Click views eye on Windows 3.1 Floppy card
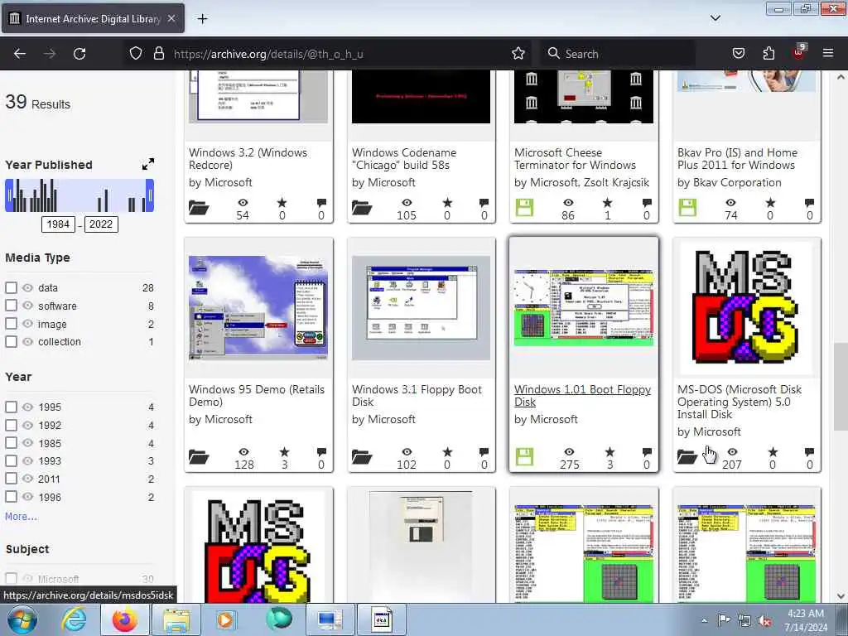Screen dimensions: 848x636 click(407, 452)
